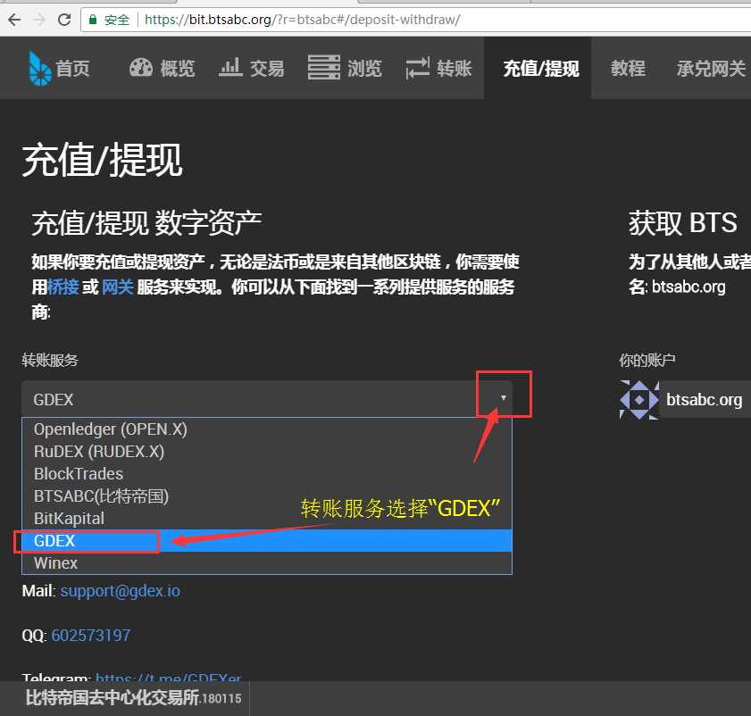Click the 转账服务 label
Screen dimensions: 751x716
(50, 360)
